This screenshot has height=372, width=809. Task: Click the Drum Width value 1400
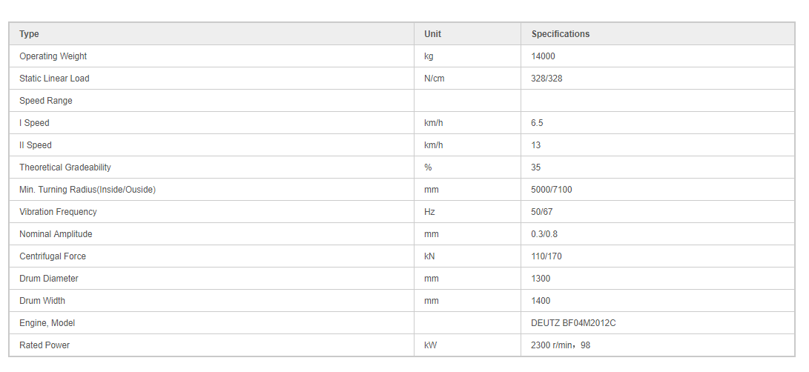pyautogui.click(x=541, y=300)
